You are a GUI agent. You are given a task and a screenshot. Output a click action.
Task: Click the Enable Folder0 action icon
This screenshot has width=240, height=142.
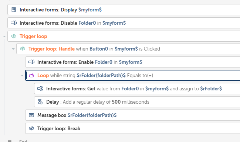(31, 62)
